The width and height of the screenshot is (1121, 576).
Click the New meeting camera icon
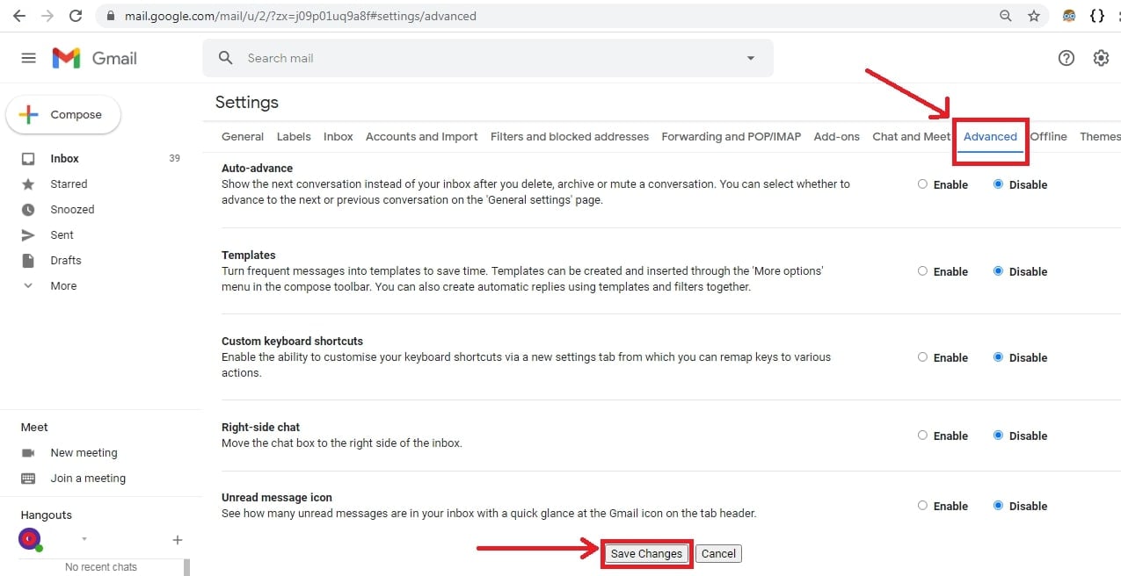pos(28,453)
